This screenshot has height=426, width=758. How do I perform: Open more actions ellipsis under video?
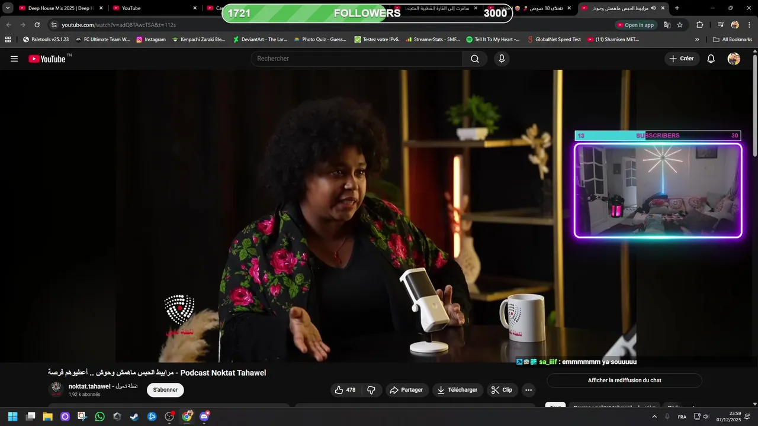pyautogui.click(x=528, y=390)
